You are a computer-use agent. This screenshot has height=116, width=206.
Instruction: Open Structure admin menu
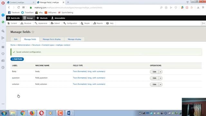pos(26,23)
